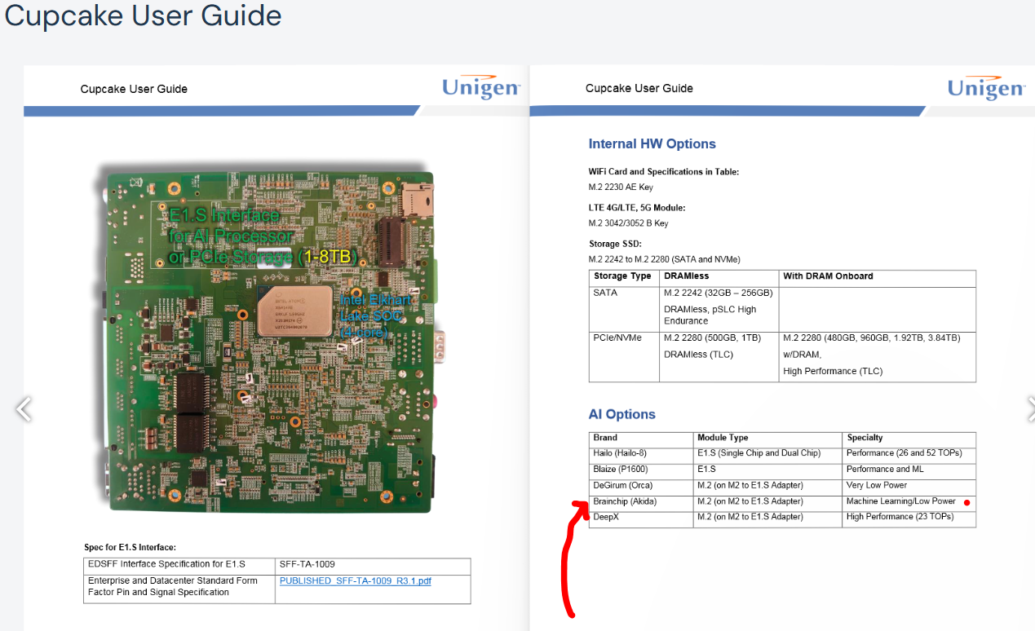Viewport: 1035px width, 631px height.
Task: Click the "M.2 3042/3052 B Key" line
Action: 629,223
